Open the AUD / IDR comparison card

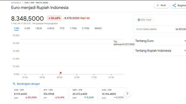[x=113, y=94]
